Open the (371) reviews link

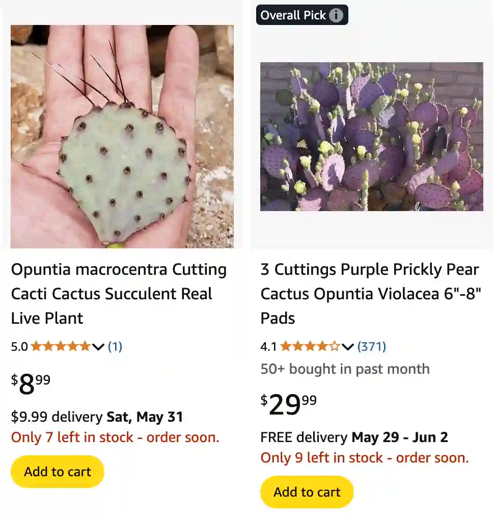click(373, 346)
